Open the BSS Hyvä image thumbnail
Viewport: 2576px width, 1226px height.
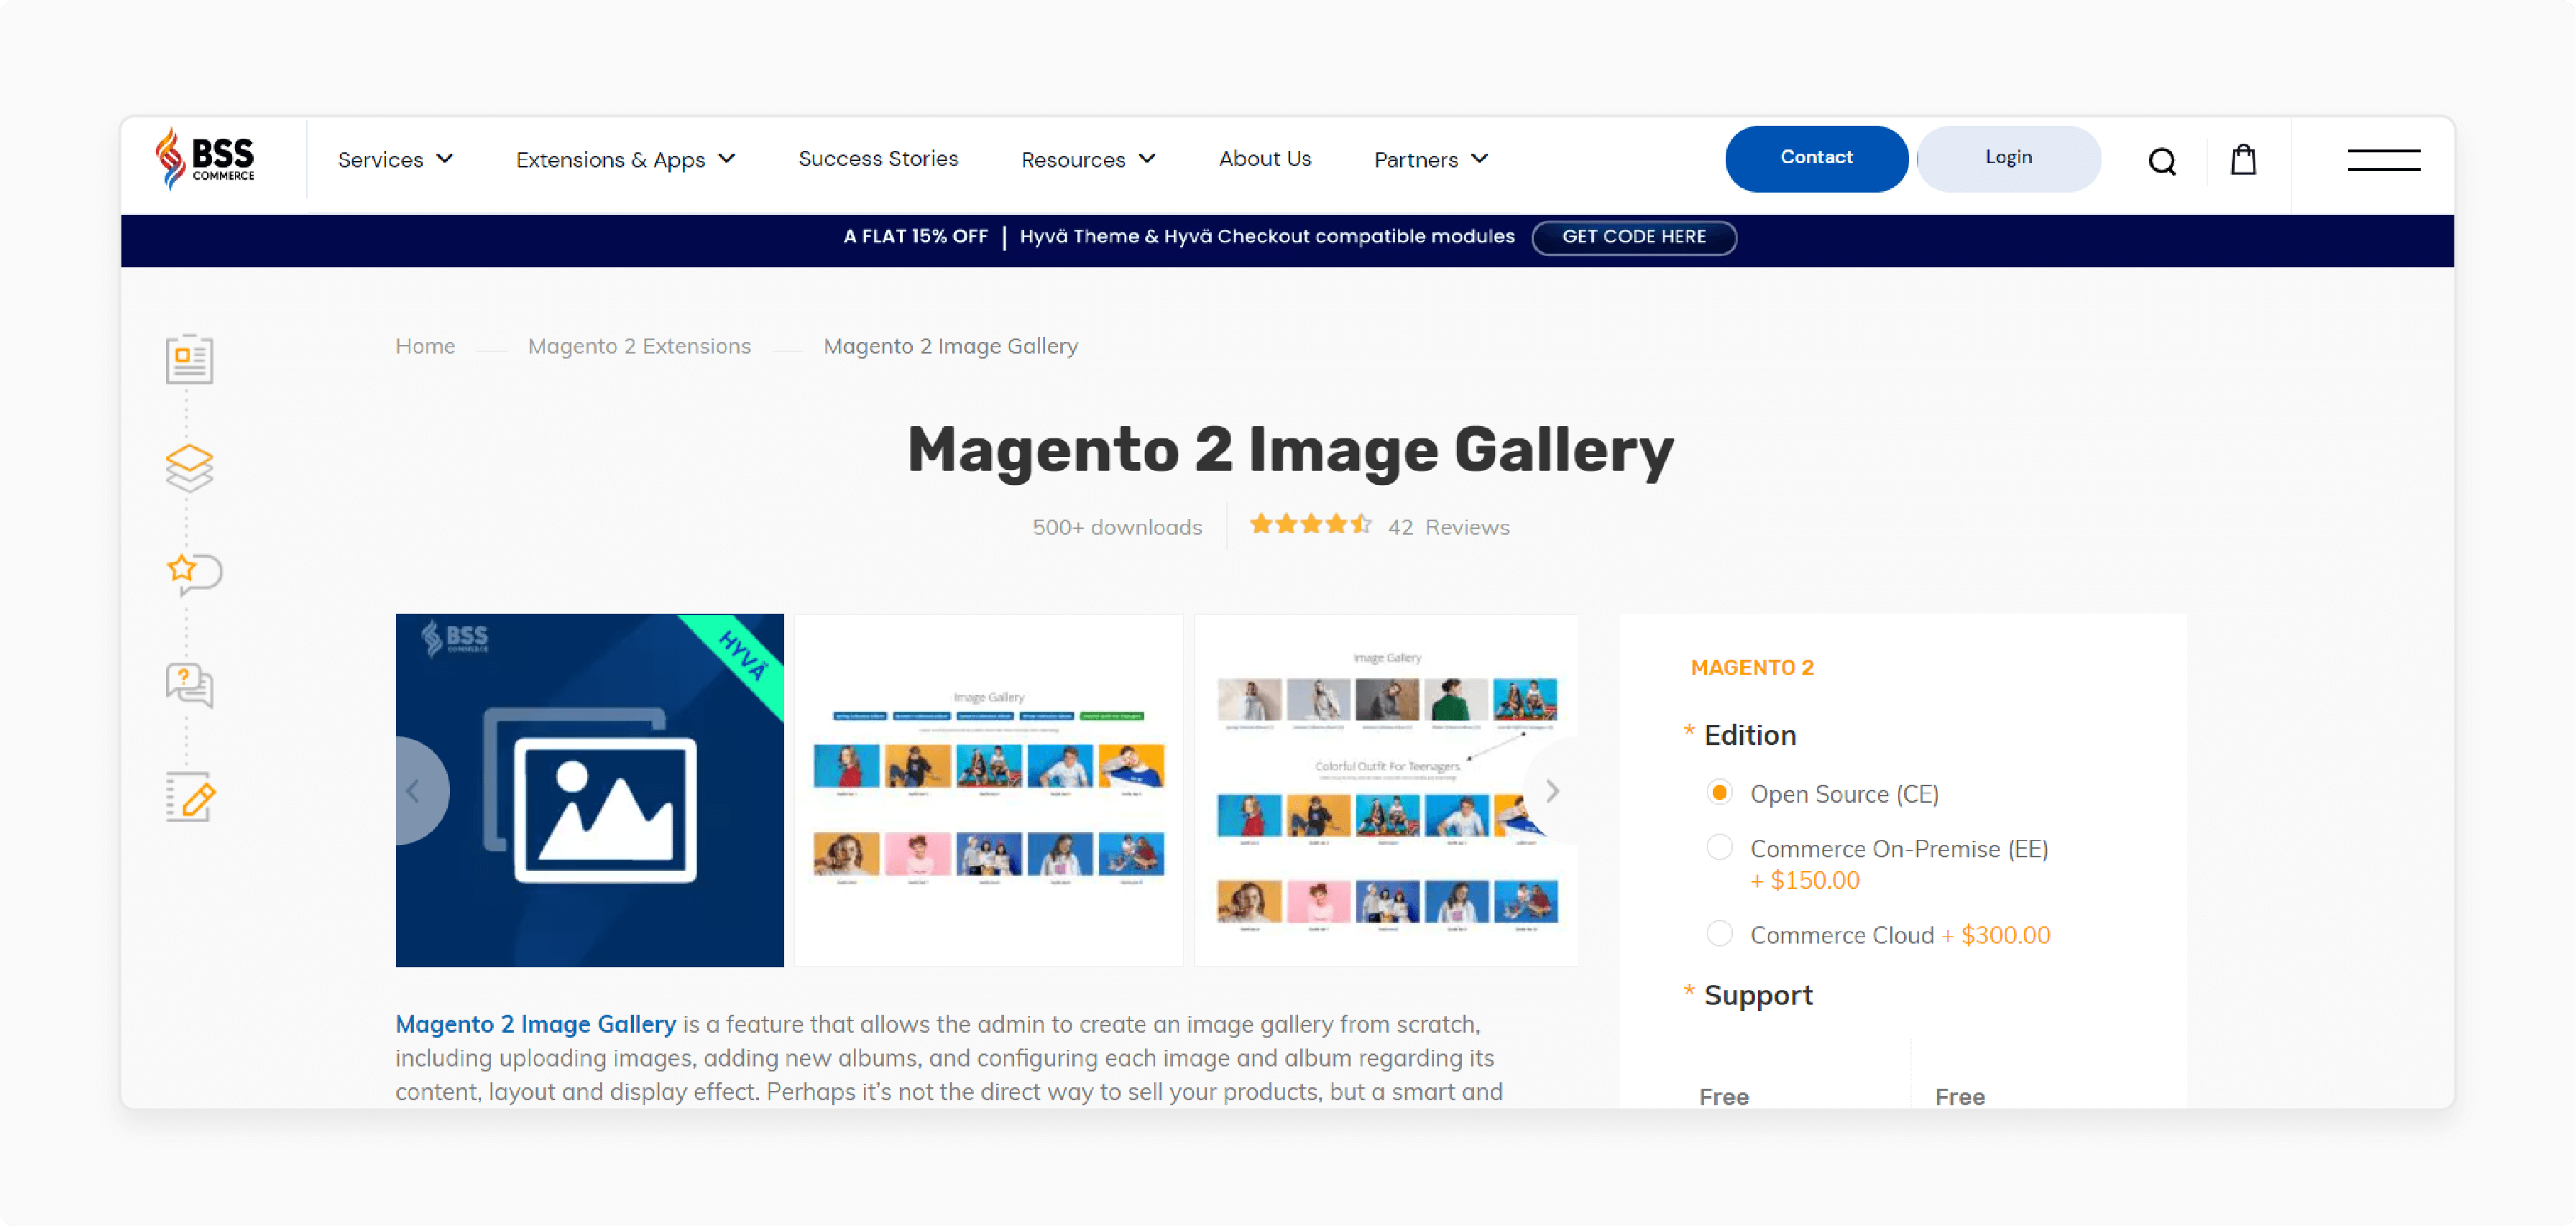click(589, 790)
